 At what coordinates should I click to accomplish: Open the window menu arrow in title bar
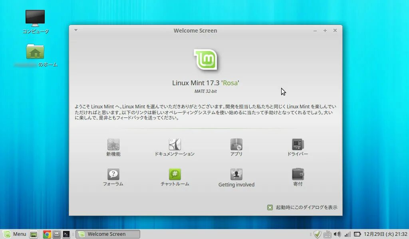[x=76, y=30]
